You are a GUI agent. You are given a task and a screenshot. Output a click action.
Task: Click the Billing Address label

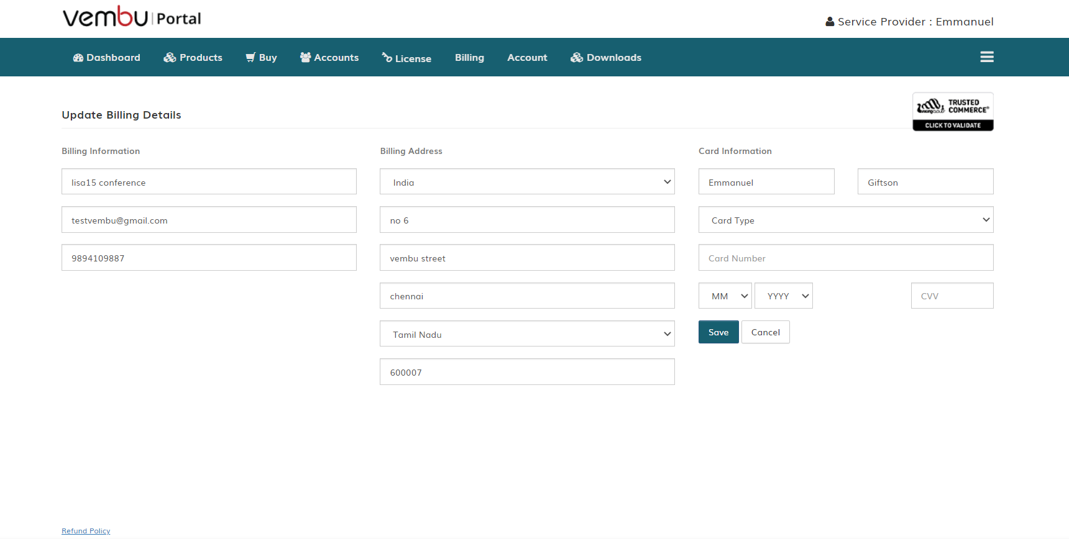click(411, 151)
